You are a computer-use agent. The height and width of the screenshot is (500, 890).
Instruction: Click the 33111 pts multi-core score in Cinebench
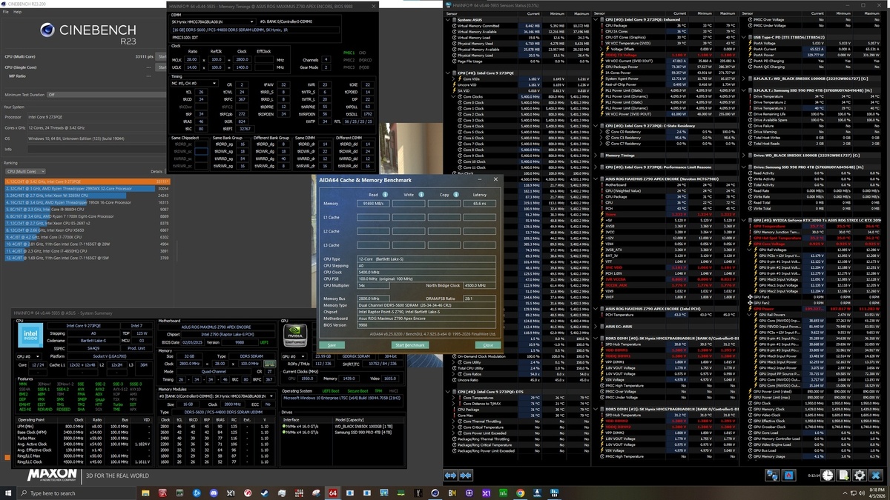pyautogui.click(x=144, y=56)
